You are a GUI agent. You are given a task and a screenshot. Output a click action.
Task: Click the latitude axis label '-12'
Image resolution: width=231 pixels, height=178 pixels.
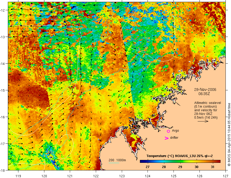pos(3,10)
